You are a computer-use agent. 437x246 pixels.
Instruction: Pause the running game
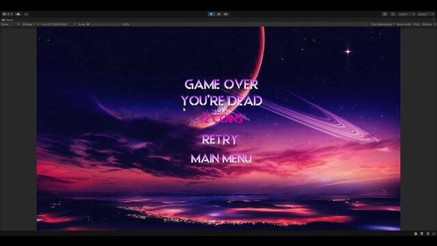pos(218,14)
